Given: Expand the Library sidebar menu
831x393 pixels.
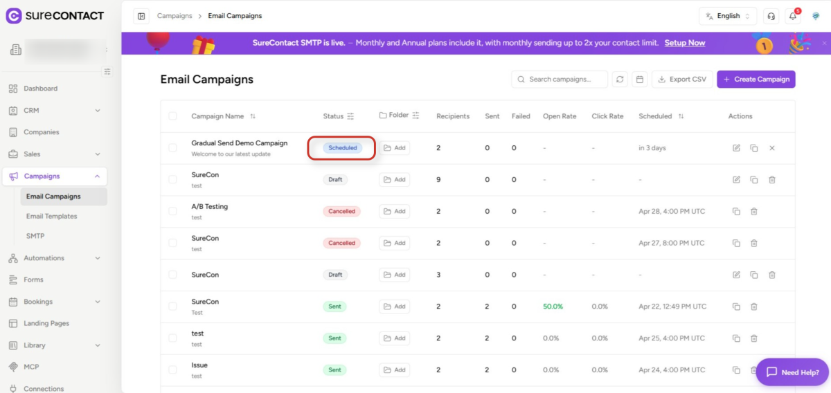Looking at the screenshot, I should (x=98, y=345).
